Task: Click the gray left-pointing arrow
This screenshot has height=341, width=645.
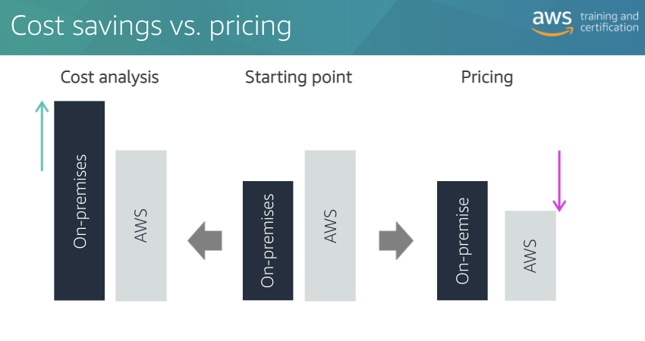Action: tap(205, 241)
